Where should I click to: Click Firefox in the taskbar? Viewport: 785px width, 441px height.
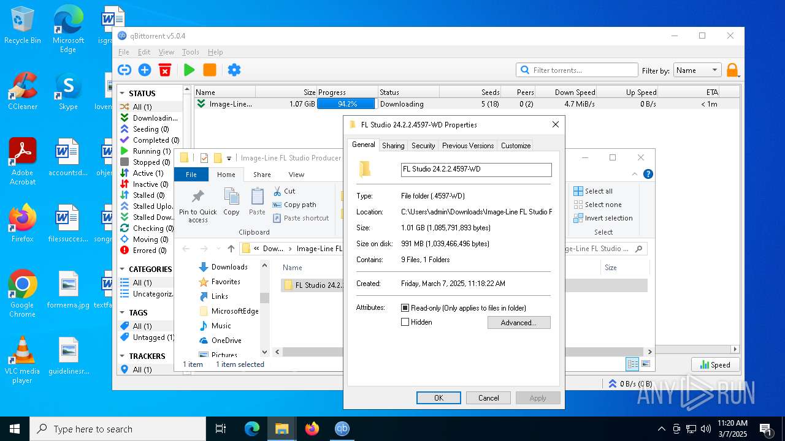click(312, 429)
